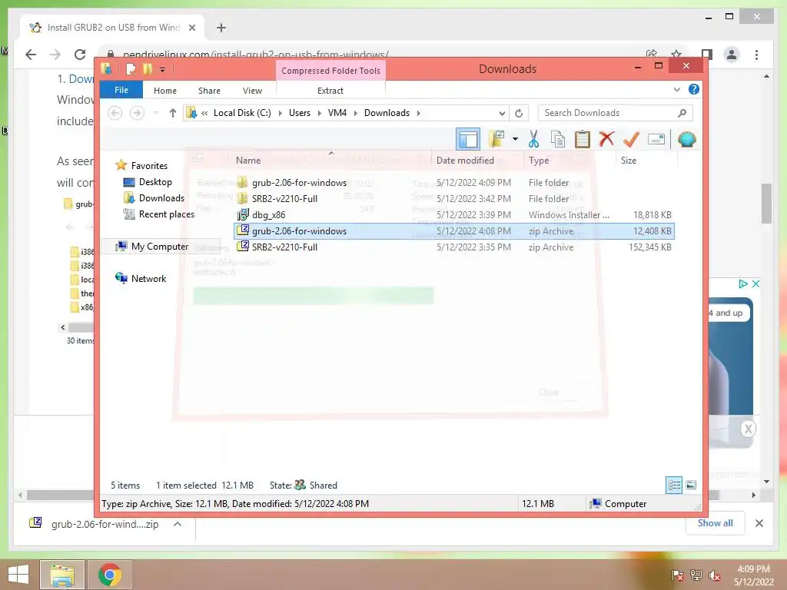Open the View ribbon tab
Screen dimensions: 787x590
pos(252,91)
